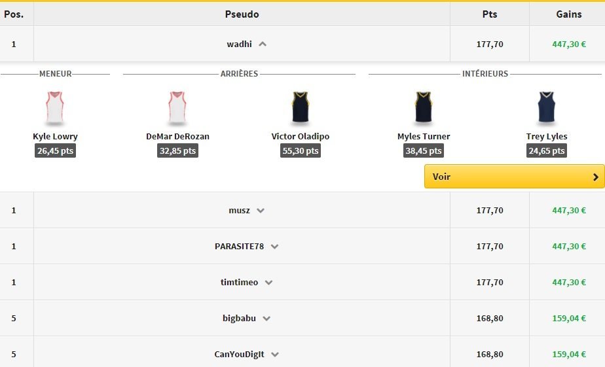Viewport: 605px width, 367px height.
Task: Click Trey Lyles' navy jersey icon
Action: [x=546, y=108]
